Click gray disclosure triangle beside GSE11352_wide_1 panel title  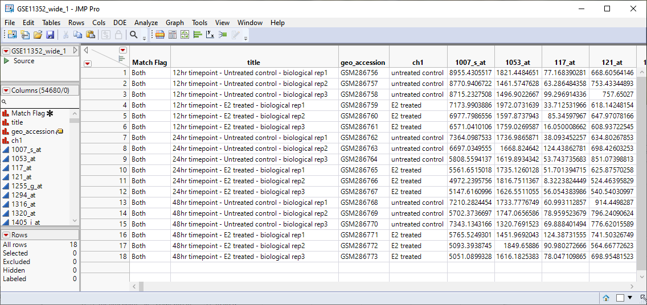coord(75,50)
